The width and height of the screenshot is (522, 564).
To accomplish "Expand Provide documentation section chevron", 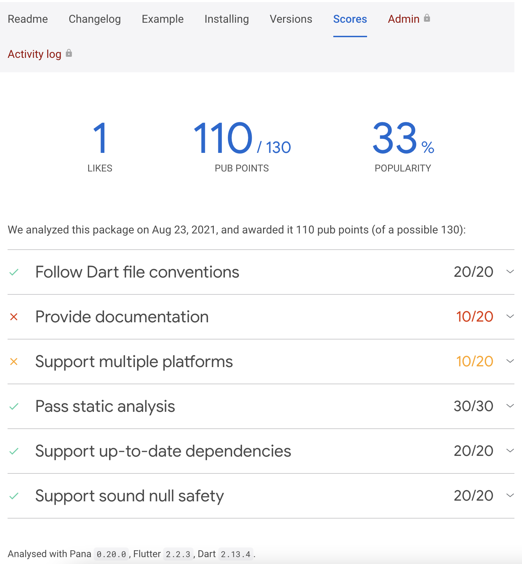I will tap(510, 316).
